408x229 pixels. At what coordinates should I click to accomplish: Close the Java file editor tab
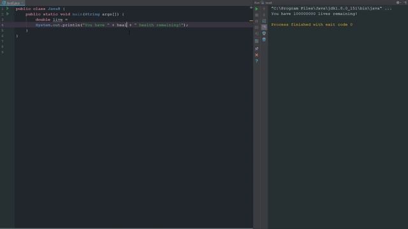click(x=23, y=3)
